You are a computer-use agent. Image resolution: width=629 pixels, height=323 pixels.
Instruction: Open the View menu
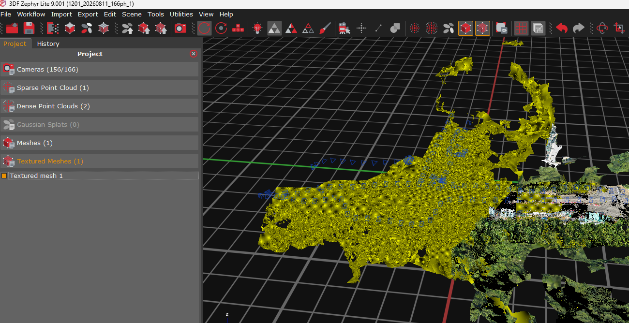(206, 14)
